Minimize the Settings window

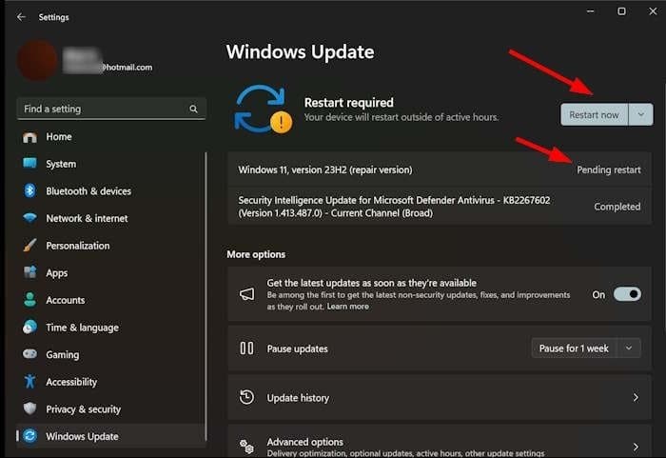pos(590,11)
